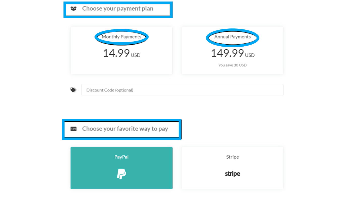Screen dimensions: 346x207
Task: Click the "You save 30 USD" note
Action: click(x=232, y=65)
